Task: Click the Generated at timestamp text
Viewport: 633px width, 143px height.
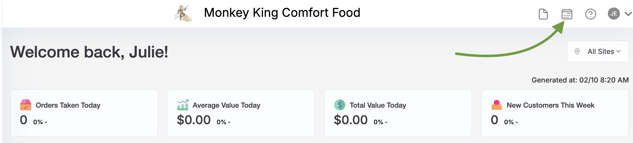Action: pos(580,80)
